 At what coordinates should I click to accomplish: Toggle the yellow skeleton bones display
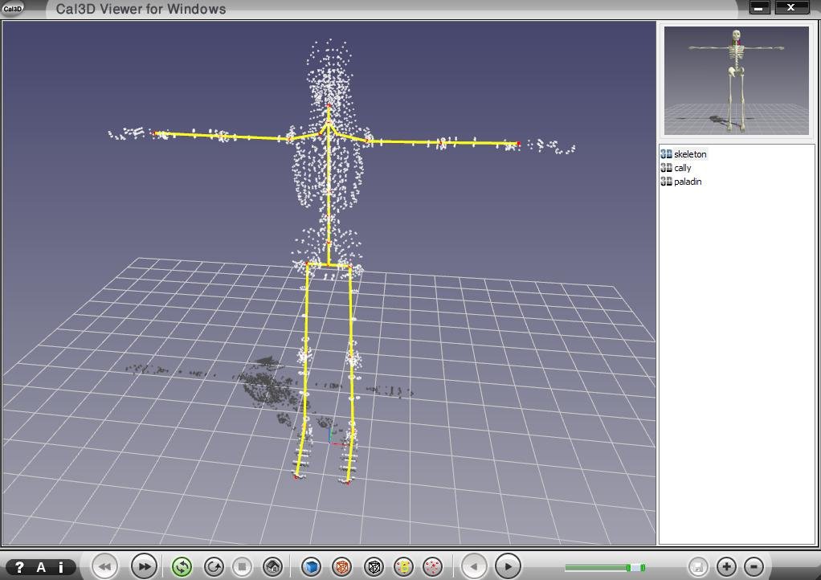(x=403, y=566)
